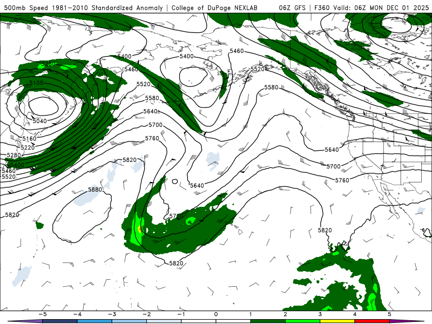The height and width of the screenshot is (324, 432).
Task: Select the pale blue -2 to -1 colorbar swatch
Action: click(164, 321)
